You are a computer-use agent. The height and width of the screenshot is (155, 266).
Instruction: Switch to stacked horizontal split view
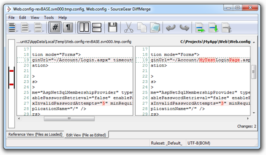click(x=97, y=27)
